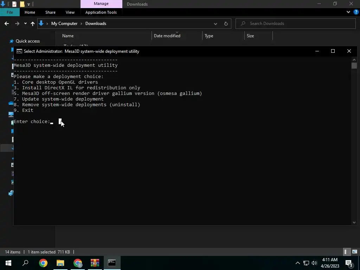The width and height of the screenshot is (360, 270).
Task: Click the '9. Exit' line in console
Action: [x=24, y=110]
